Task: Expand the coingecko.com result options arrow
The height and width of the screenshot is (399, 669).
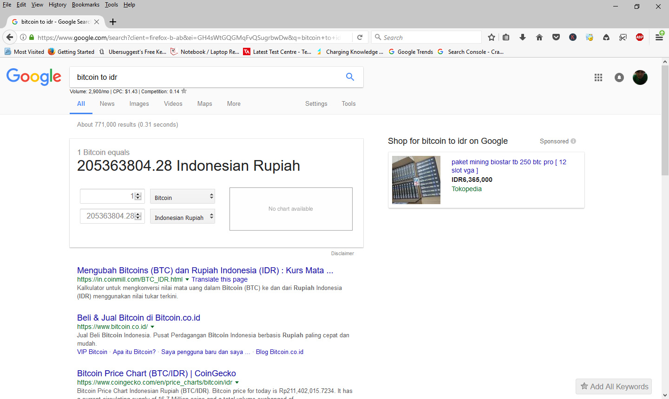Action: click(237, 382)
